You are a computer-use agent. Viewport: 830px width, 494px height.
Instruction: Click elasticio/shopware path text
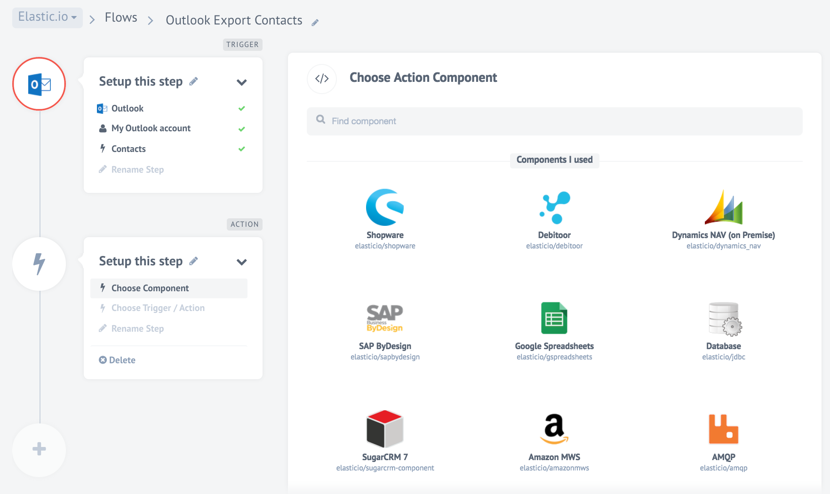click(x=385, y=246)
